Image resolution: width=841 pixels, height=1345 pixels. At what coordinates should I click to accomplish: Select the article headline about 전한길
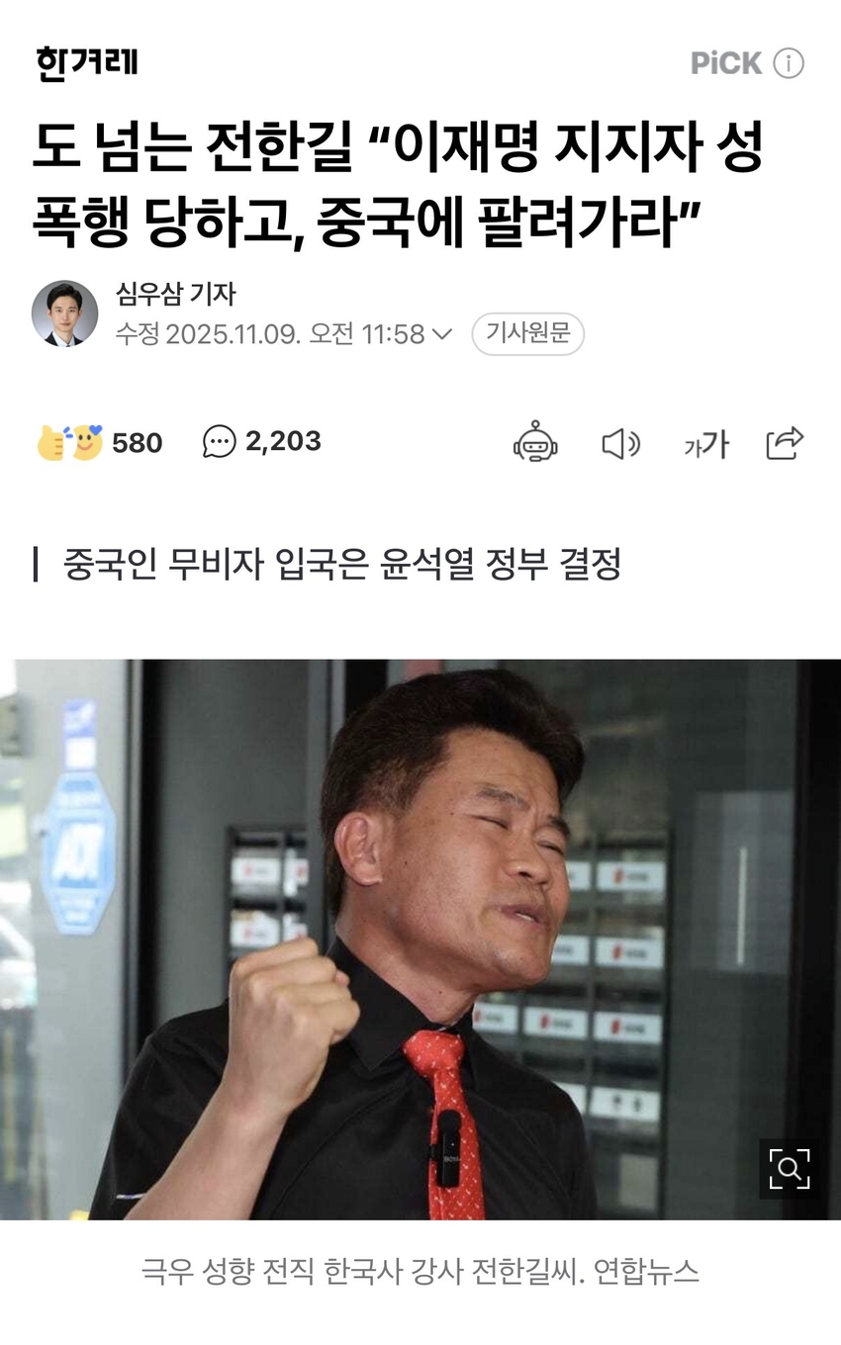399,186
